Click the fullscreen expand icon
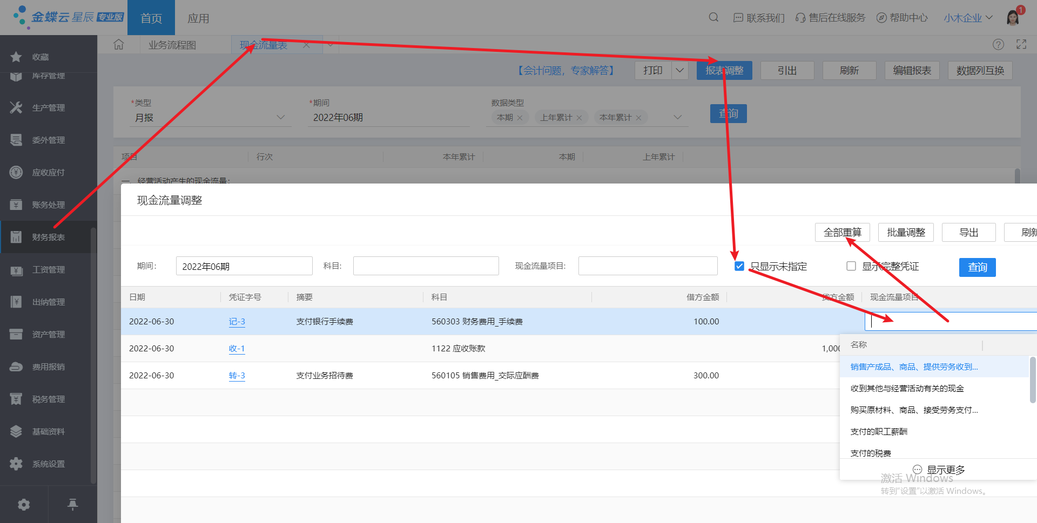 1021,44
